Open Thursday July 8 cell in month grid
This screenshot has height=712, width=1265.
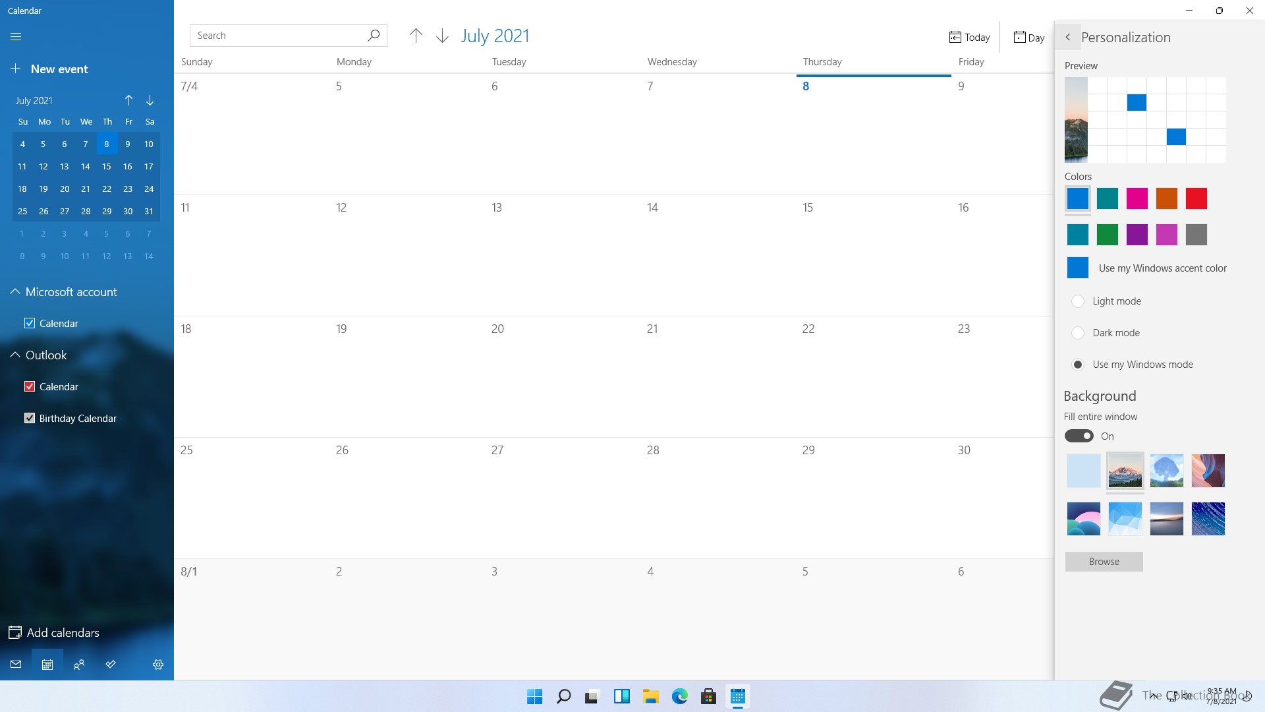point(874,134)
